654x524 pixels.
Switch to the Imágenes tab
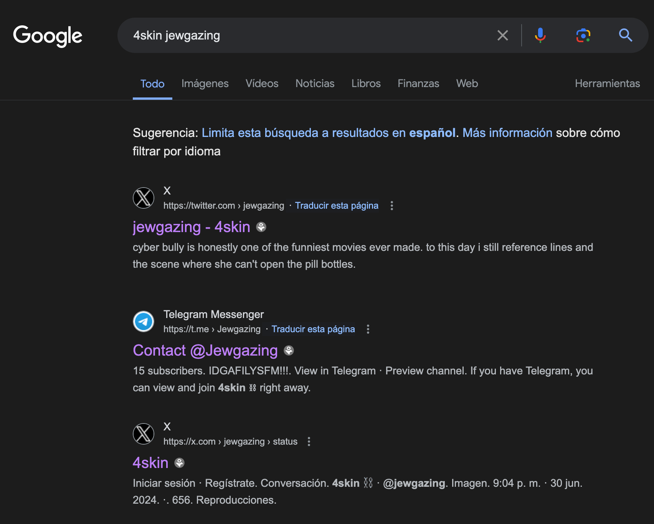coord(205,84)
